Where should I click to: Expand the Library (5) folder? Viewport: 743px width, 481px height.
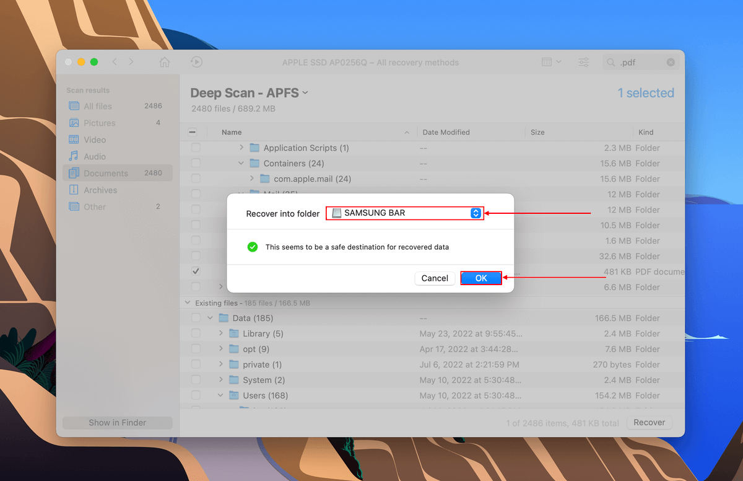point(221,333)
